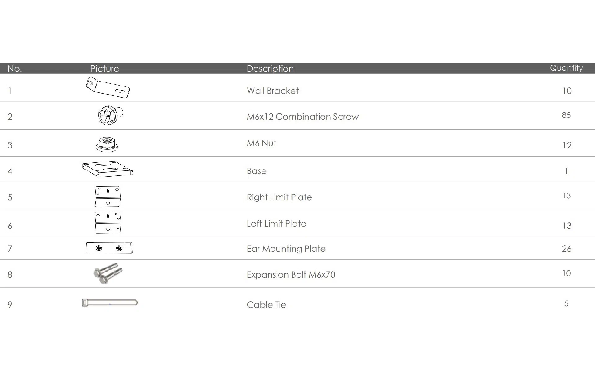Select the Expansion Bolt M6x70 text
This screenshot has height=372, width=595.
click(291, 275)
